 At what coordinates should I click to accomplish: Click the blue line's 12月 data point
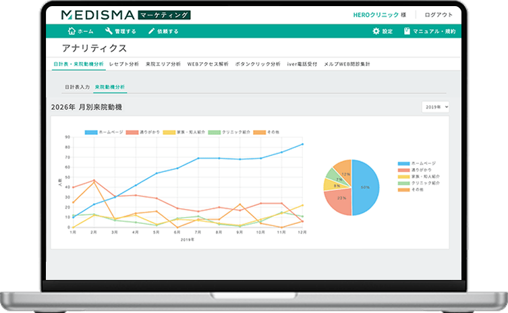pos(303,144)
